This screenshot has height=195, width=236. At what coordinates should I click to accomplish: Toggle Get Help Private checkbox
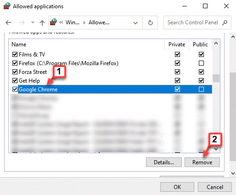pyautogui.click(x=177, y=80)
